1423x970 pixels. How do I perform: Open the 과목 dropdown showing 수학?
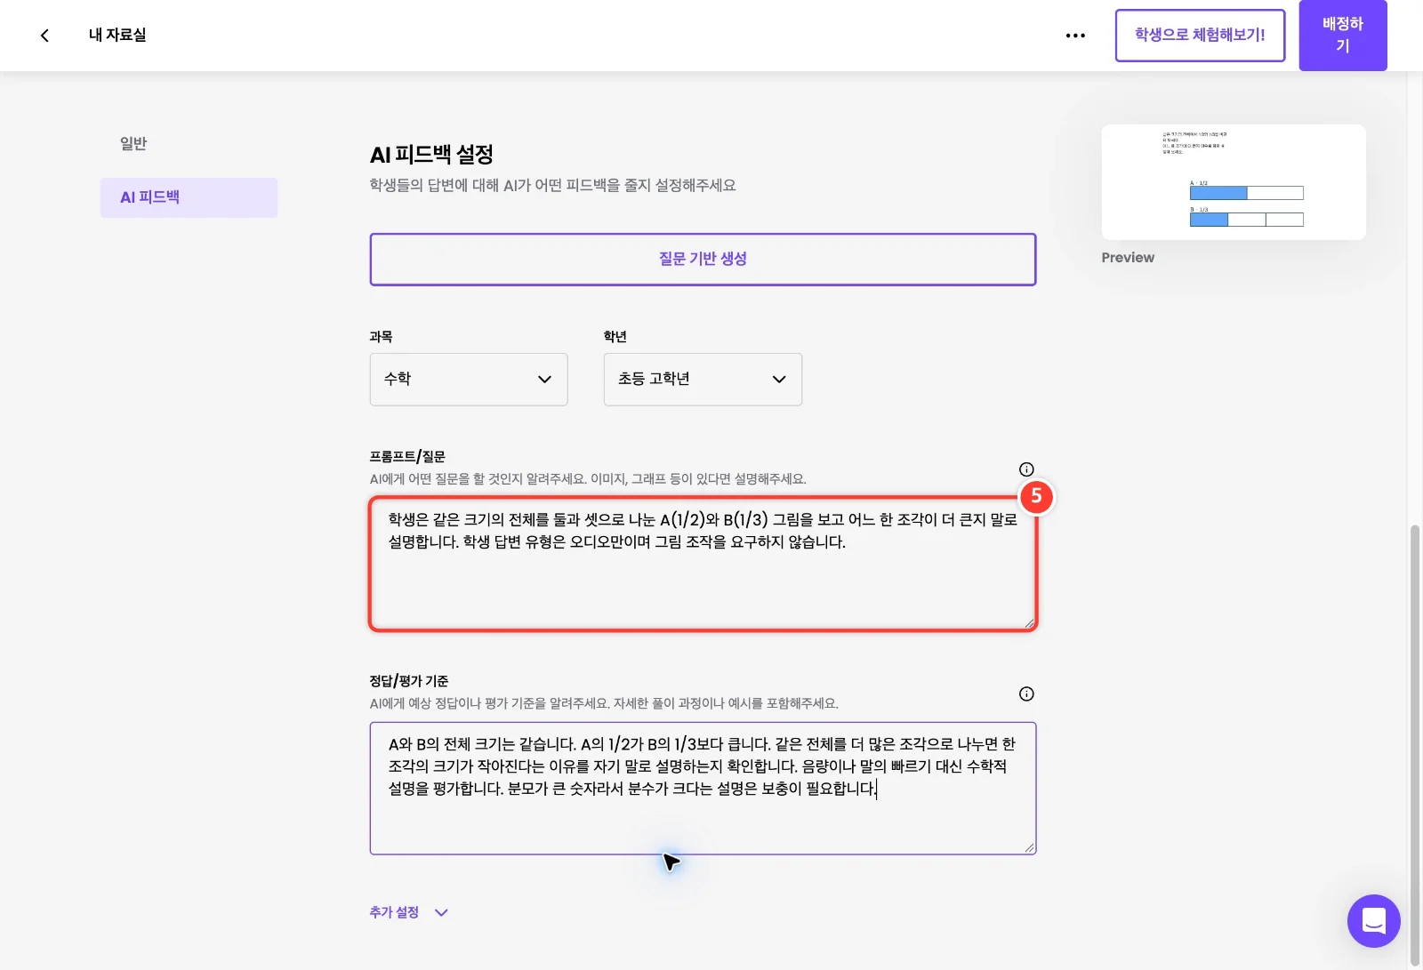tap(469, 380)
